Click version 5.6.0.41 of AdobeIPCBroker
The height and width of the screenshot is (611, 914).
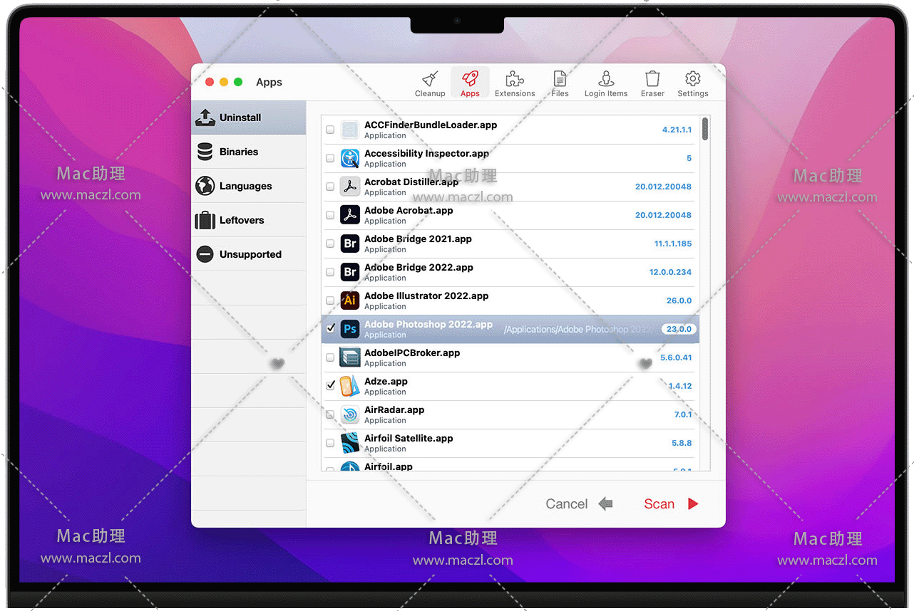[x=676, y=357]
